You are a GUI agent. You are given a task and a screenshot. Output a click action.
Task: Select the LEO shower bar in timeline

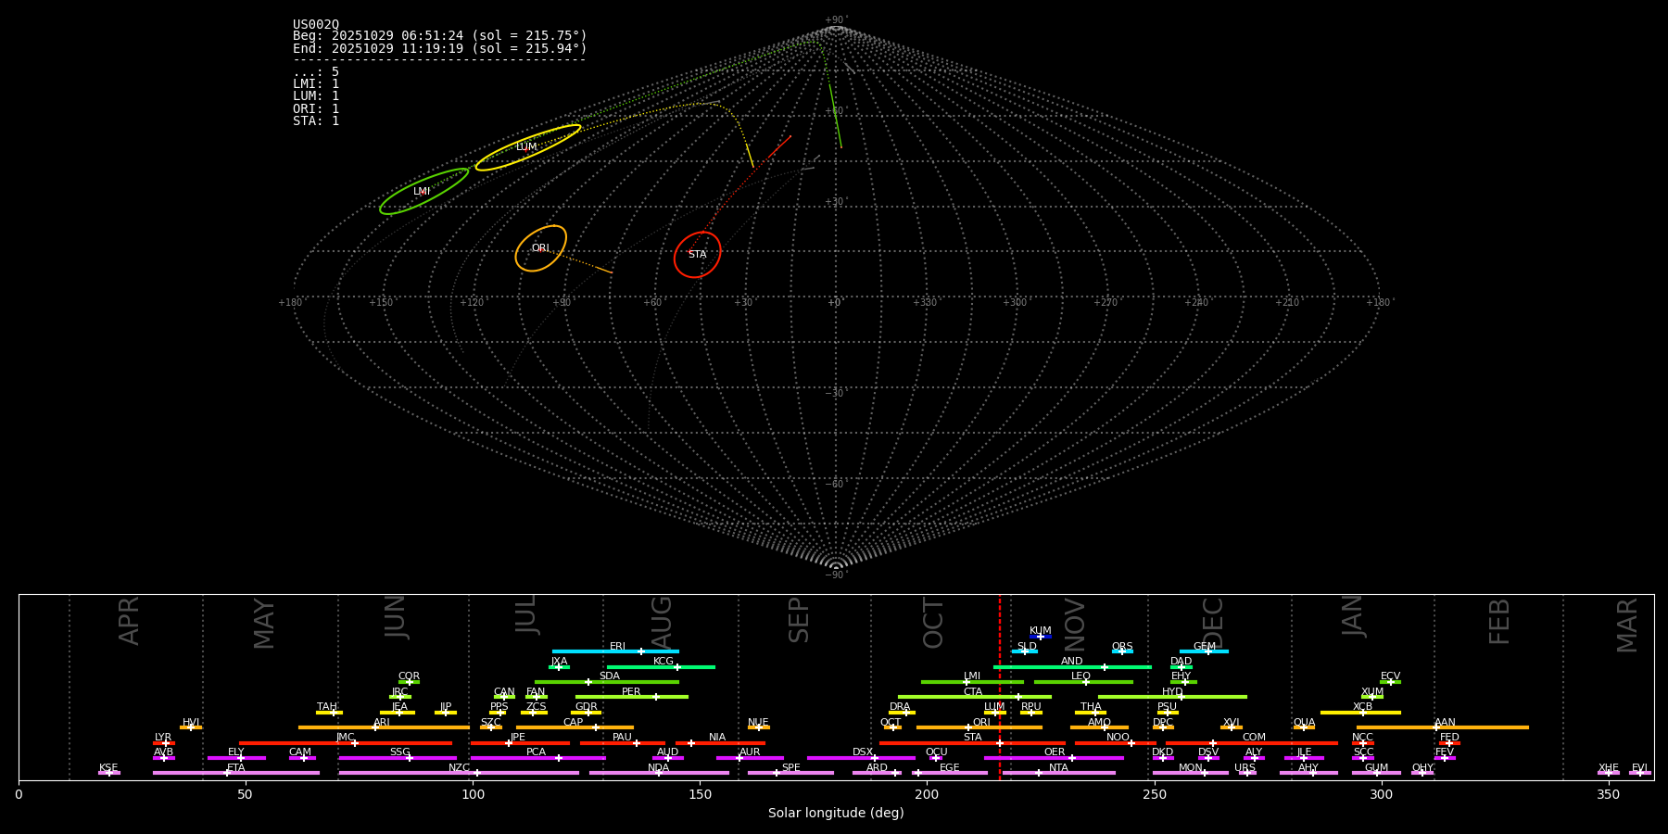[1082, 682]
